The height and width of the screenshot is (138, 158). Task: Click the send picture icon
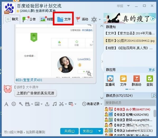pos(37,104)
